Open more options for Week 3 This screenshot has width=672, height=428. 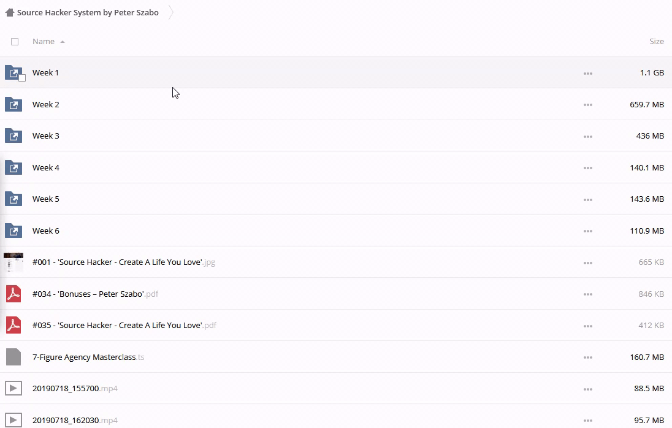click(587, 136)
